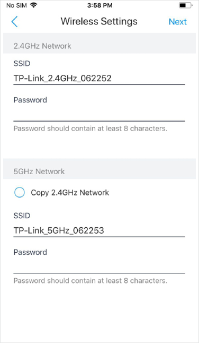
Task: Tap the Copy 2.4GHz Network label
Action: [70, 193]
